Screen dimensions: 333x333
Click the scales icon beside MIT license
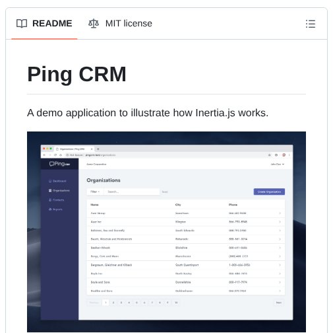(94, 24)
